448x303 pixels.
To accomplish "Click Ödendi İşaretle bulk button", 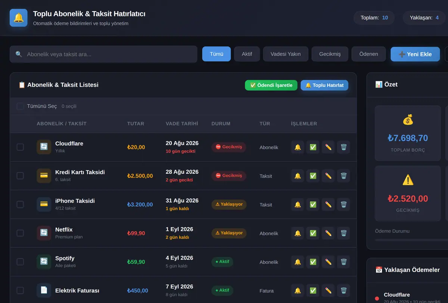I will coord(271,85).
